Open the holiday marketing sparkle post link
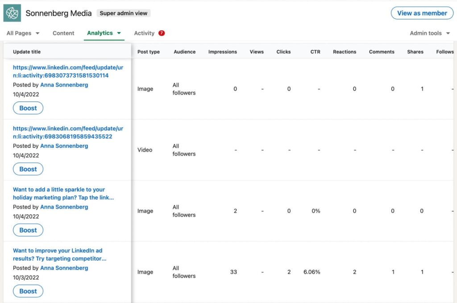The height and width of the screenshot is (303, 457). point(63,194)
